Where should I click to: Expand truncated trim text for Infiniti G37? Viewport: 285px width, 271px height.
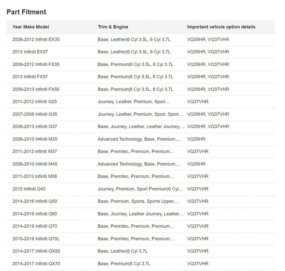[x=141, y=126]
